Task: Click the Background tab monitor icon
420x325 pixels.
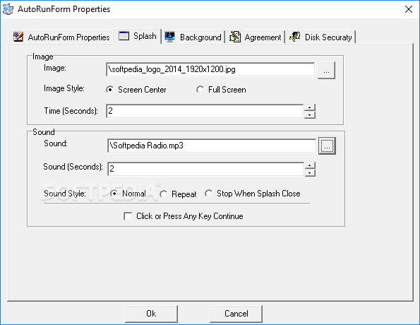Action: (170, 37)
